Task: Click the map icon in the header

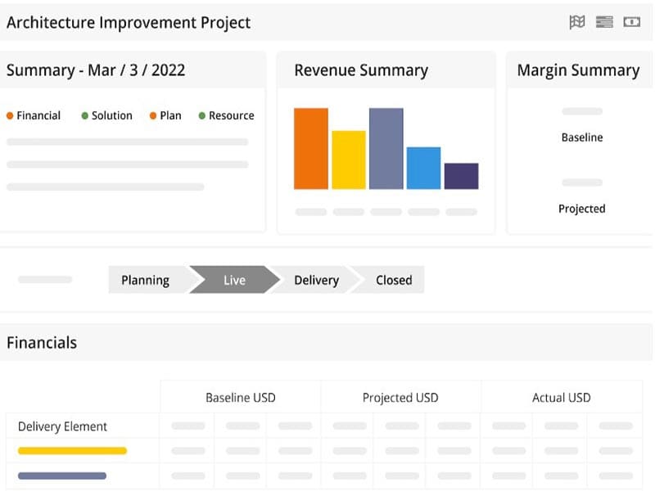Action: [577, 22]
